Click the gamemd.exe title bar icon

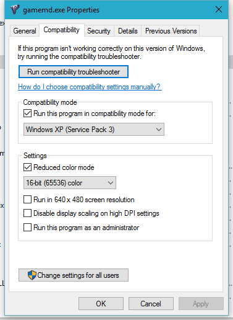[15, 9]
